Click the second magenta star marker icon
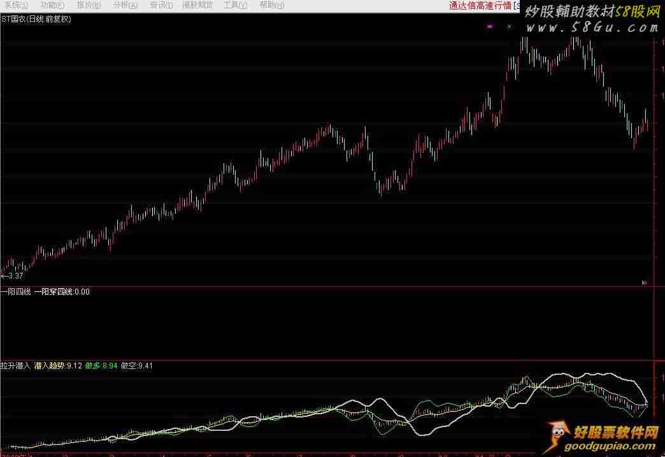Viewport: 665px width, 457px height. pos(508,27)
